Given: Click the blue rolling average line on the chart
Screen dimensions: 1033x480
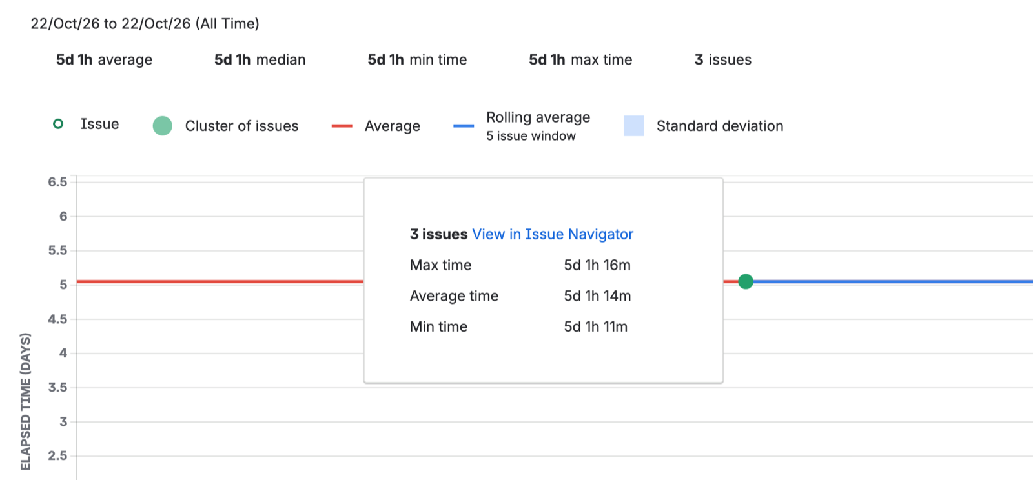Looking at the screenshot, I should tap(893, 281).
